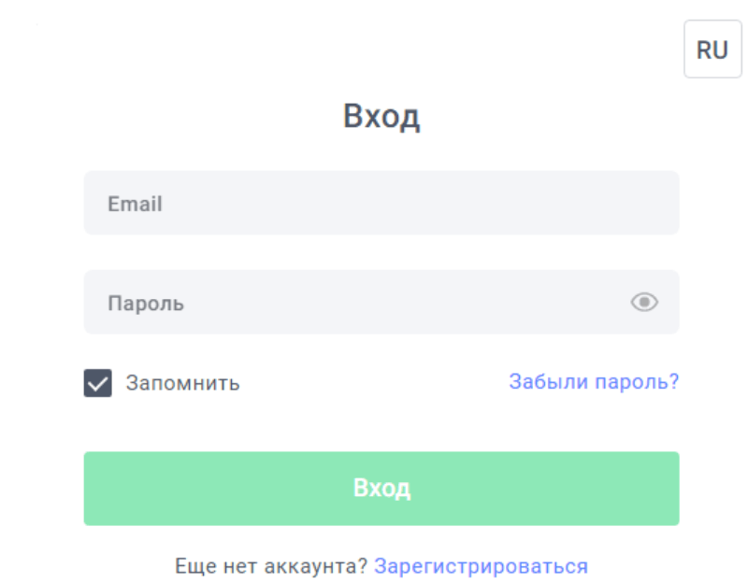Viewport: 748px width, 583px height.
Task: Click the Запомнить label text
Action: click(x=183, y=383)
